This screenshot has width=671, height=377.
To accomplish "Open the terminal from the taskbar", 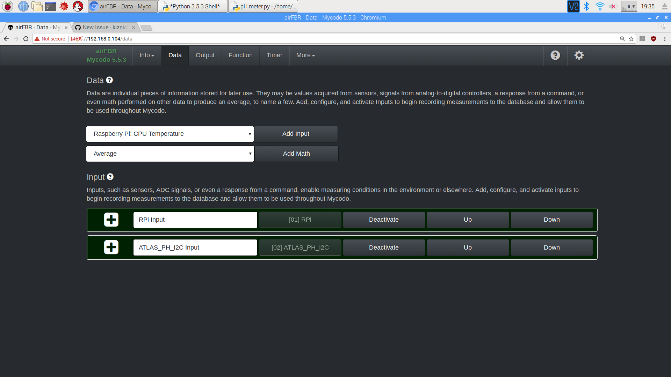I will tap(51, 6).
